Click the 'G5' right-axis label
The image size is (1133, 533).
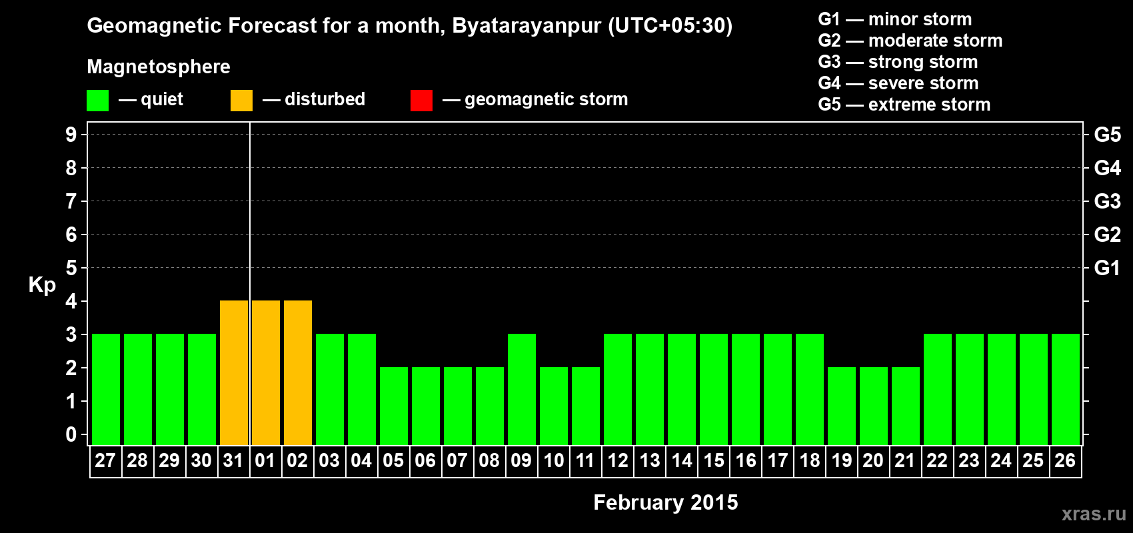point(1108,135)
